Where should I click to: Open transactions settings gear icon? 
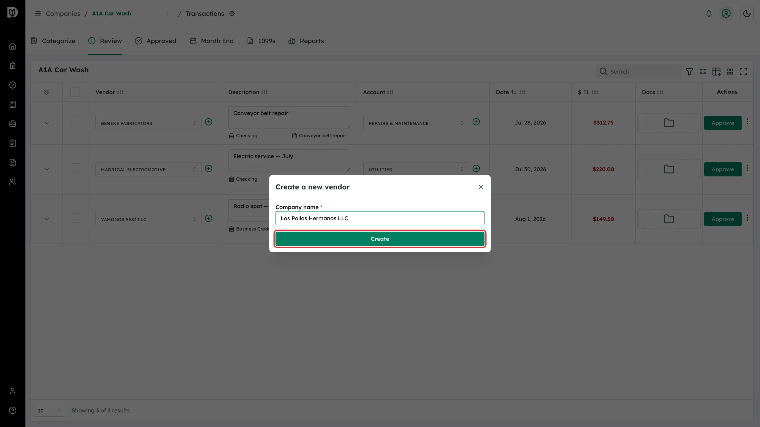(x=232, y=14)
